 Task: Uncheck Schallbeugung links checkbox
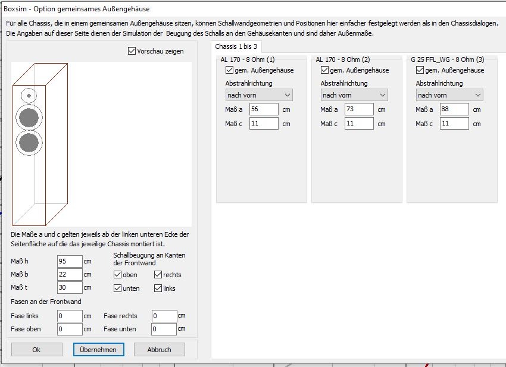click(x=158, y=288)
